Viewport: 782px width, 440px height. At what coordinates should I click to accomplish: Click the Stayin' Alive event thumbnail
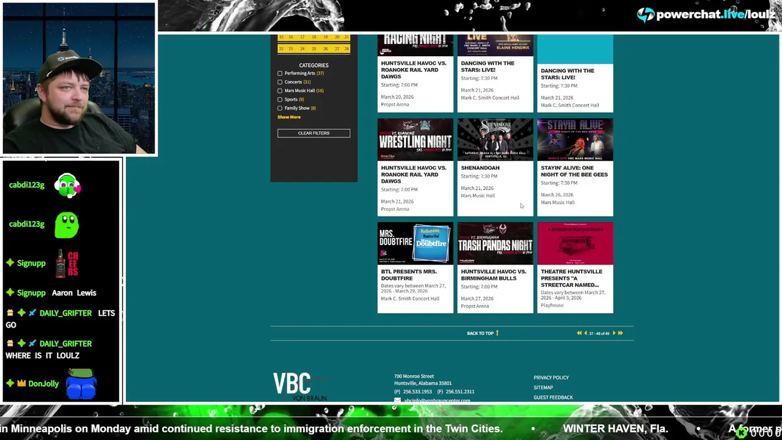pos(575,140)
